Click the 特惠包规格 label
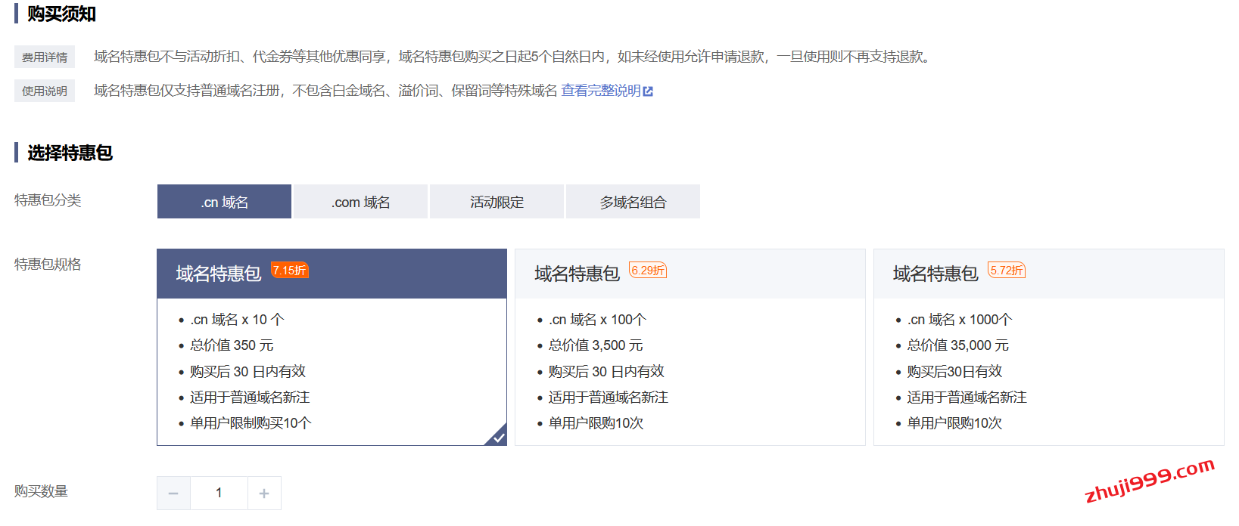 point(48,265)
